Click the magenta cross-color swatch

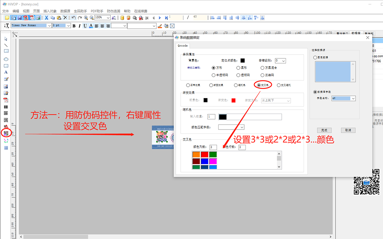213,161
